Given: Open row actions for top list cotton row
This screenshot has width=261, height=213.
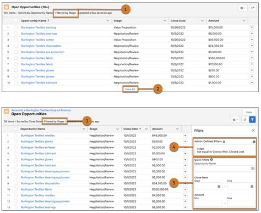Looking at the screenshot, I should (x=252, y=40).
